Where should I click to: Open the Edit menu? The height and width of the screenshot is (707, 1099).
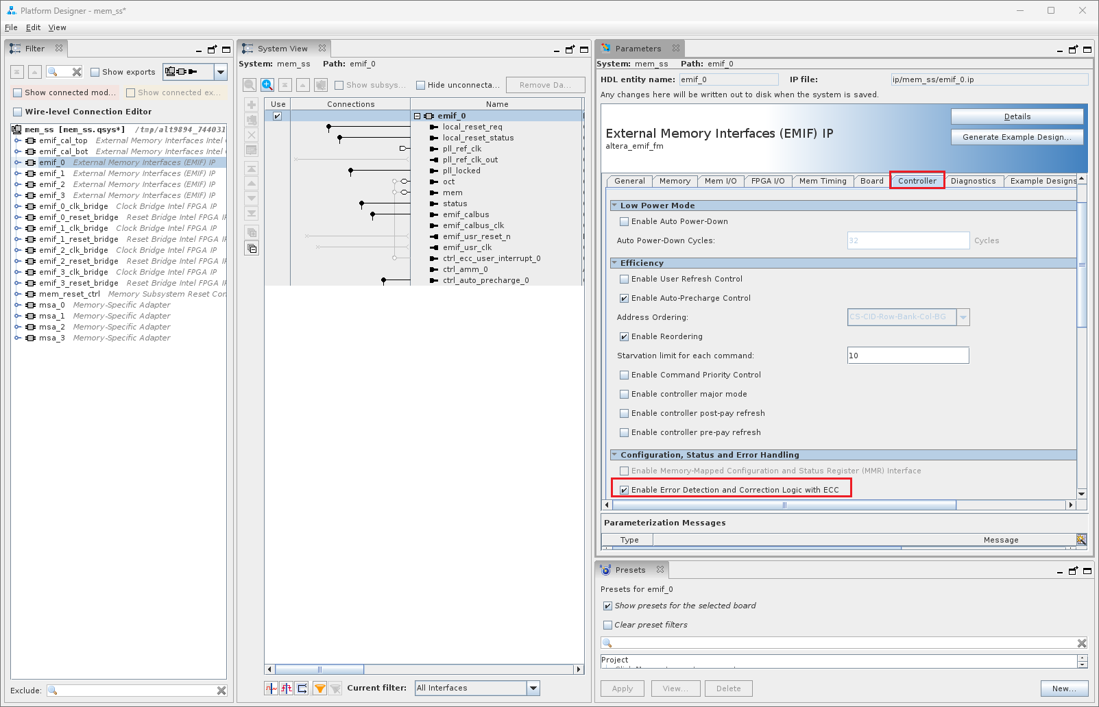pos(33,28)
